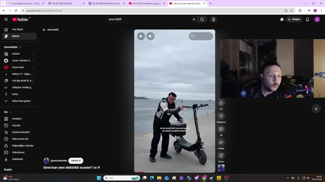Like the Short with thumbs up

pos(221,103)
